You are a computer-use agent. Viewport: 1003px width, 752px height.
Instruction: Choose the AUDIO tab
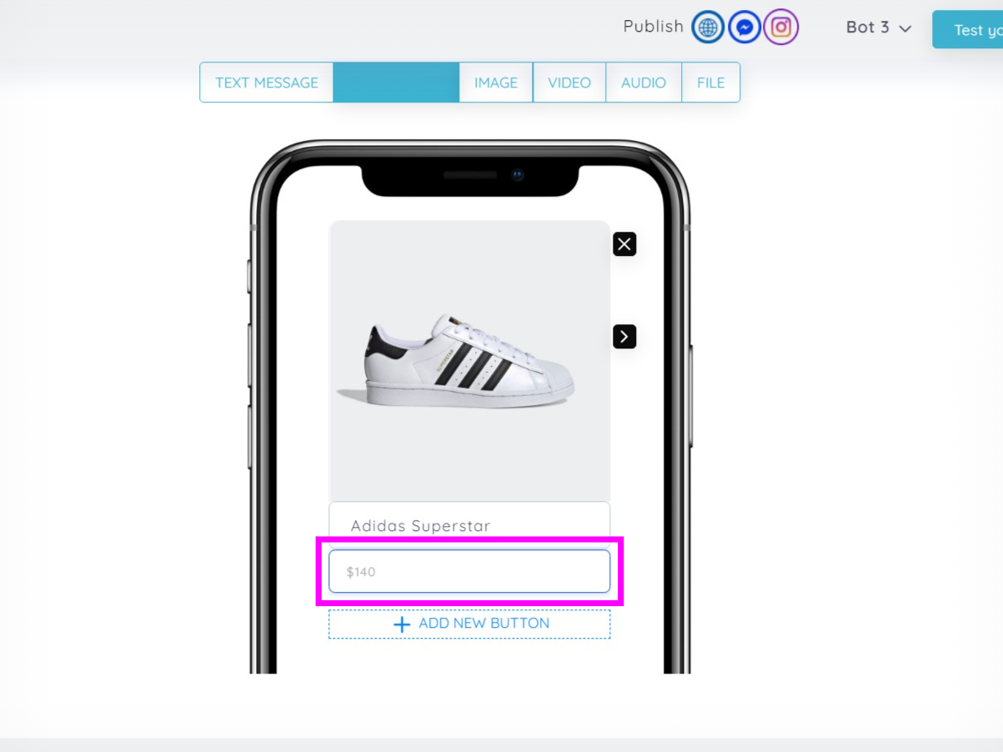click(x=644, y=83)
